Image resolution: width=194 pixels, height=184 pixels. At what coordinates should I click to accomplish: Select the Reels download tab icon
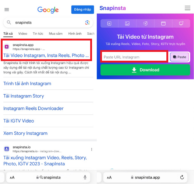(x=145, y=24)
